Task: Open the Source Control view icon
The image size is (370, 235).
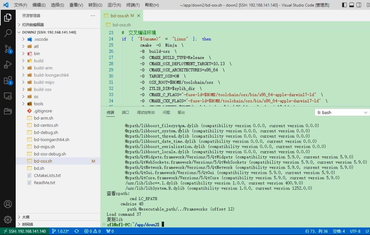Action: coord(8,49)
